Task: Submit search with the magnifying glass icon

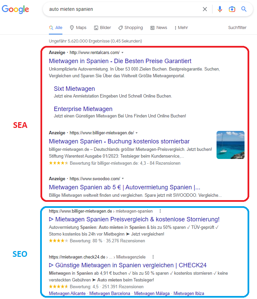Action: click(x=244, y=9)
